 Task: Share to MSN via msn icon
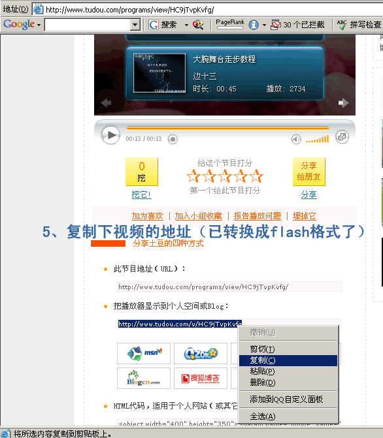pyautogui.click(x=144, y=353)
